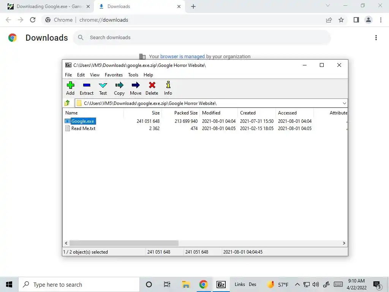Open the View menu
389x292 pixels.
tap(95, 75)
